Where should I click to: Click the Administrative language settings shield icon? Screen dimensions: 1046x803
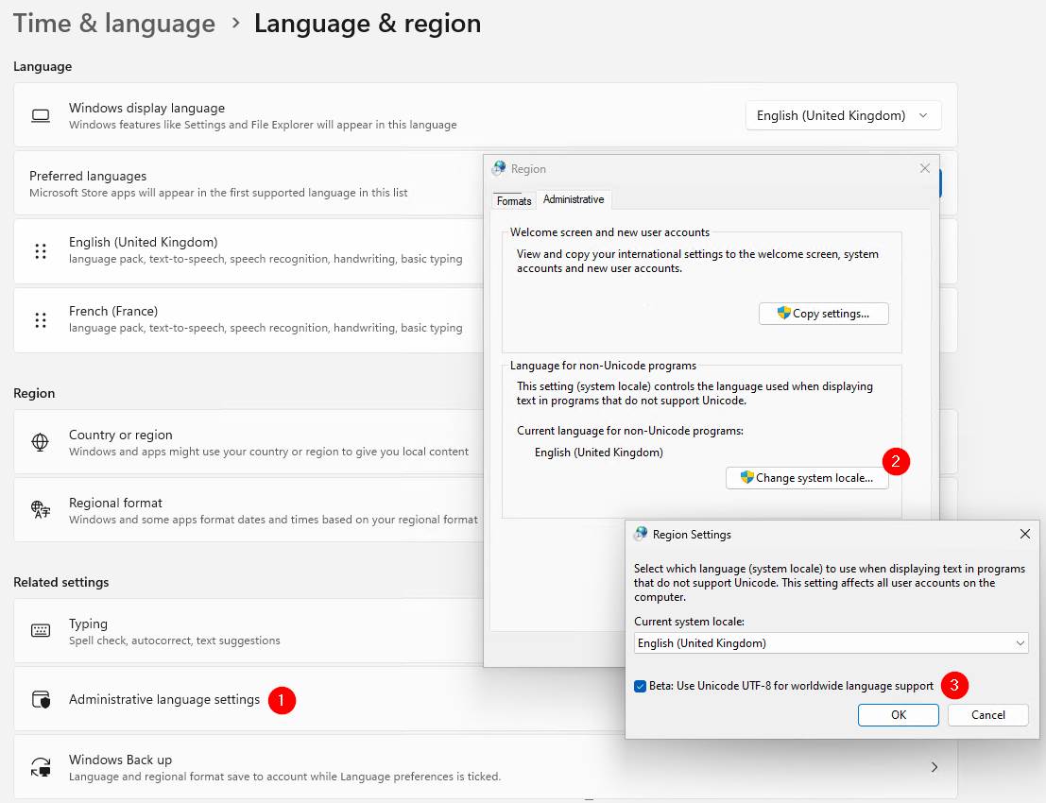40,700
